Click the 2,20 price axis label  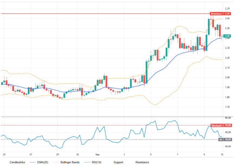point(227,58)
